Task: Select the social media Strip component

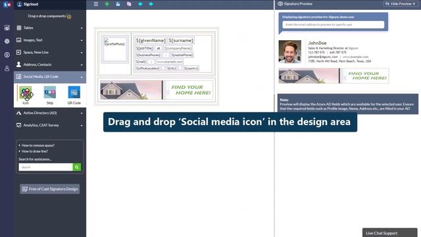Action: coord(50,95)
